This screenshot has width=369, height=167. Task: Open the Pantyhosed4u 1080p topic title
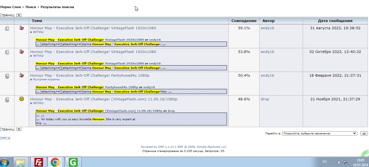(90, 76)
